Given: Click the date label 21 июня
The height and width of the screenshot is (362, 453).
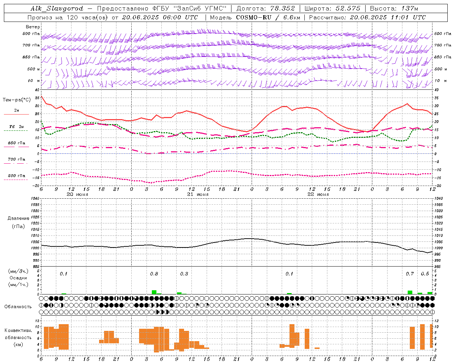Looking at the screenshot, I should pyautogui.click(x=198, y=194).
